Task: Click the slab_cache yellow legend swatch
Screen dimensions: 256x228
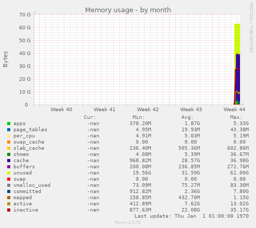Action: click(x=9, y=148)
